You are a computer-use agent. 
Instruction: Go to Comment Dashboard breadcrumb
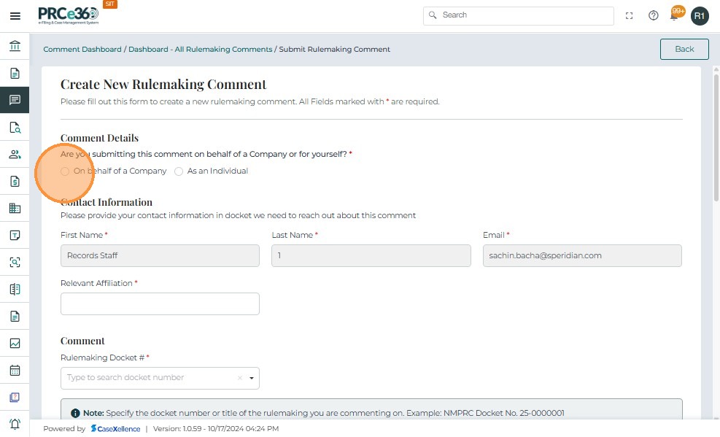point(82,50)
